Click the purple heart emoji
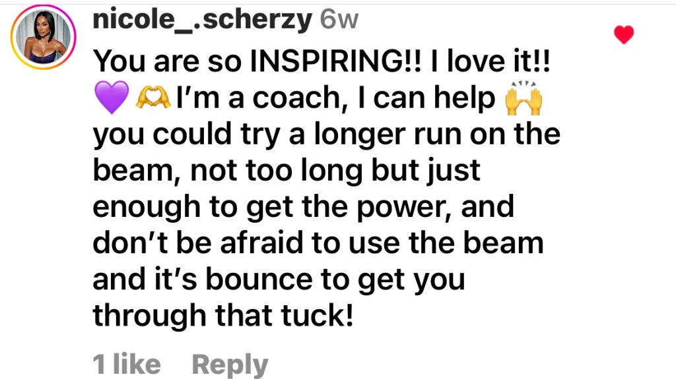Screen dimensions: 676x379 (110, 99)
